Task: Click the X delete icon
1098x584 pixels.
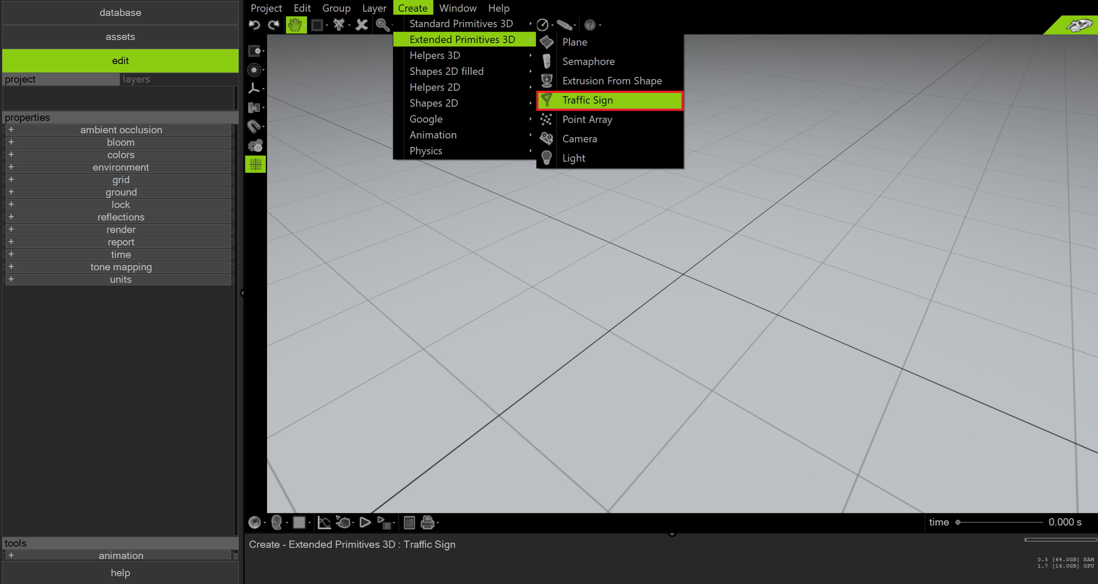Action: (361, 25)
